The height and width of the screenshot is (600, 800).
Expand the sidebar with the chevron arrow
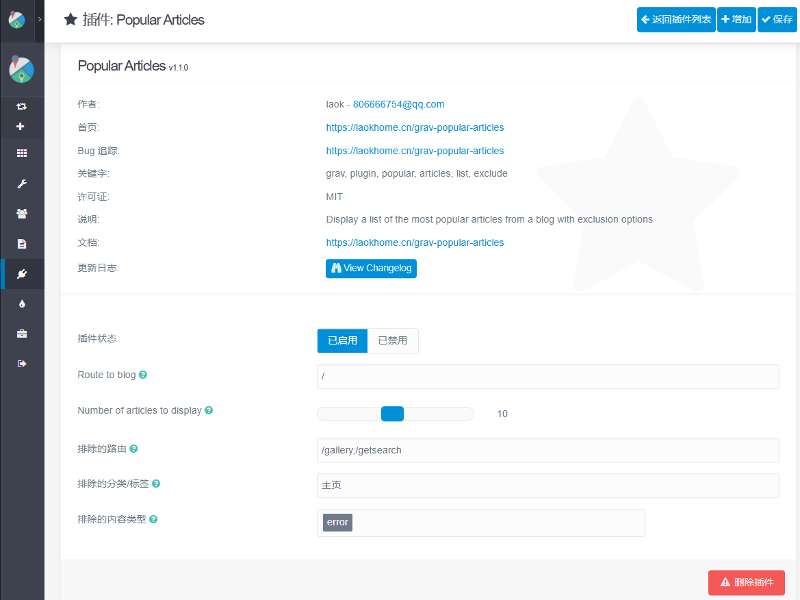tap(40, 20)
